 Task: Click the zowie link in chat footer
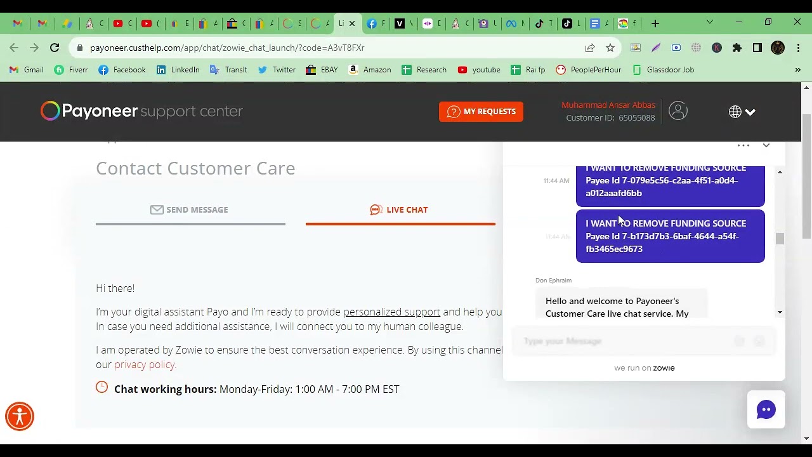(x=664, y=368)
